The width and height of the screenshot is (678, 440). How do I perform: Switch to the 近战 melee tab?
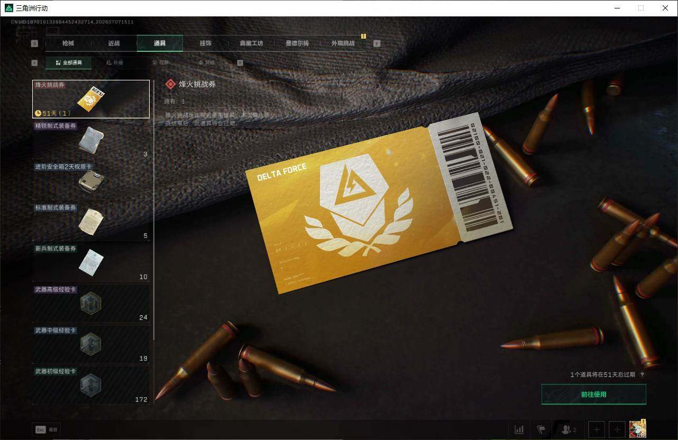point(114,43)
